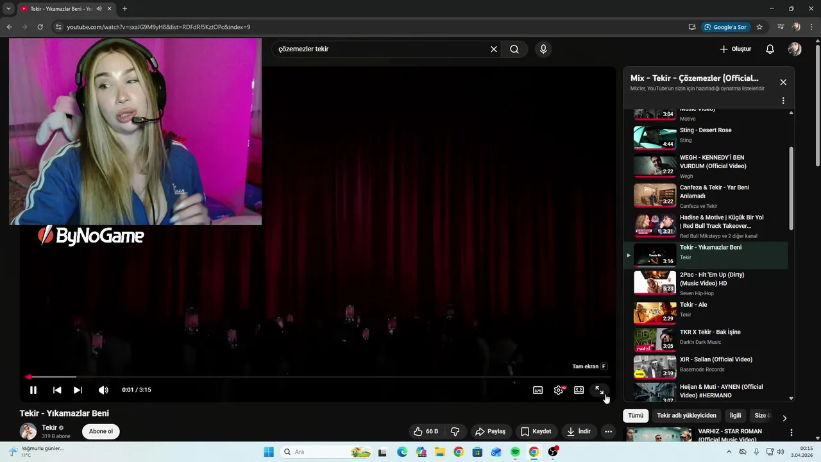Open Spotify from the taskbar
Viewport: 821px width, 462px height.
pos(515,452)
